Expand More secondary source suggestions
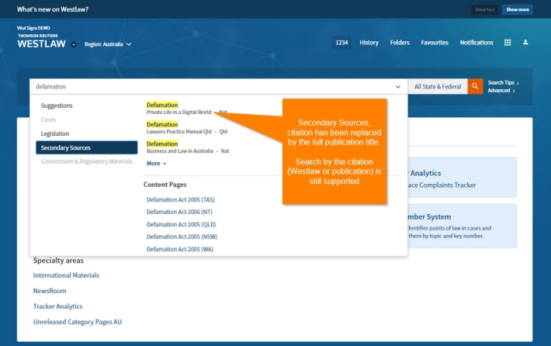This screenshot has width=551, height=346. coord(156,164)
